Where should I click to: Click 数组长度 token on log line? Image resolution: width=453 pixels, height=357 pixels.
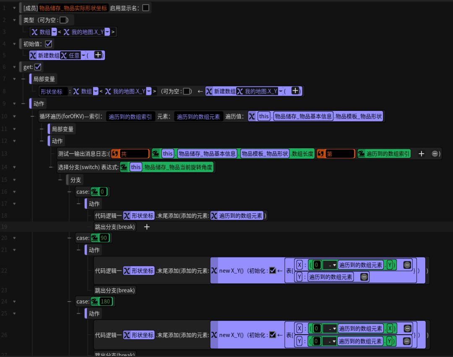(x=302, y=154)
